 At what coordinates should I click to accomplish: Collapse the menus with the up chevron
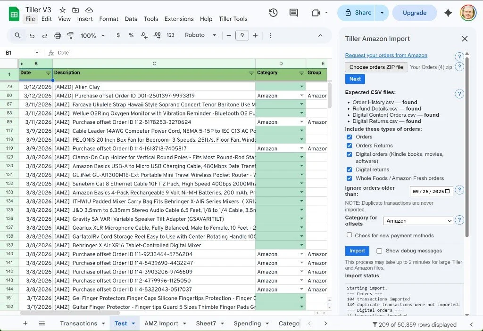tap(320, 35)
